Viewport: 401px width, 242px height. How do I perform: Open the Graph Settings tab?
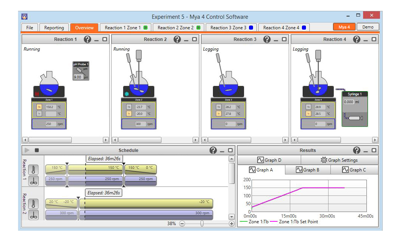point(339,160)
